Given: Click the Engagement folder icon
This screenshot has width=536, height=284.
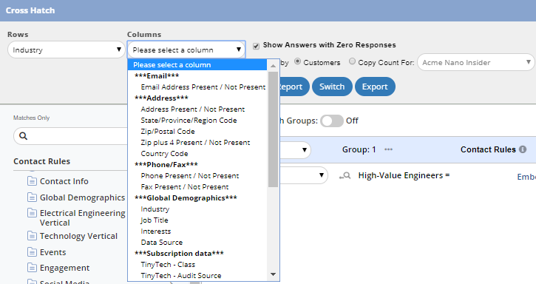Looking at the screenshot, I should [x=32, y=268].
